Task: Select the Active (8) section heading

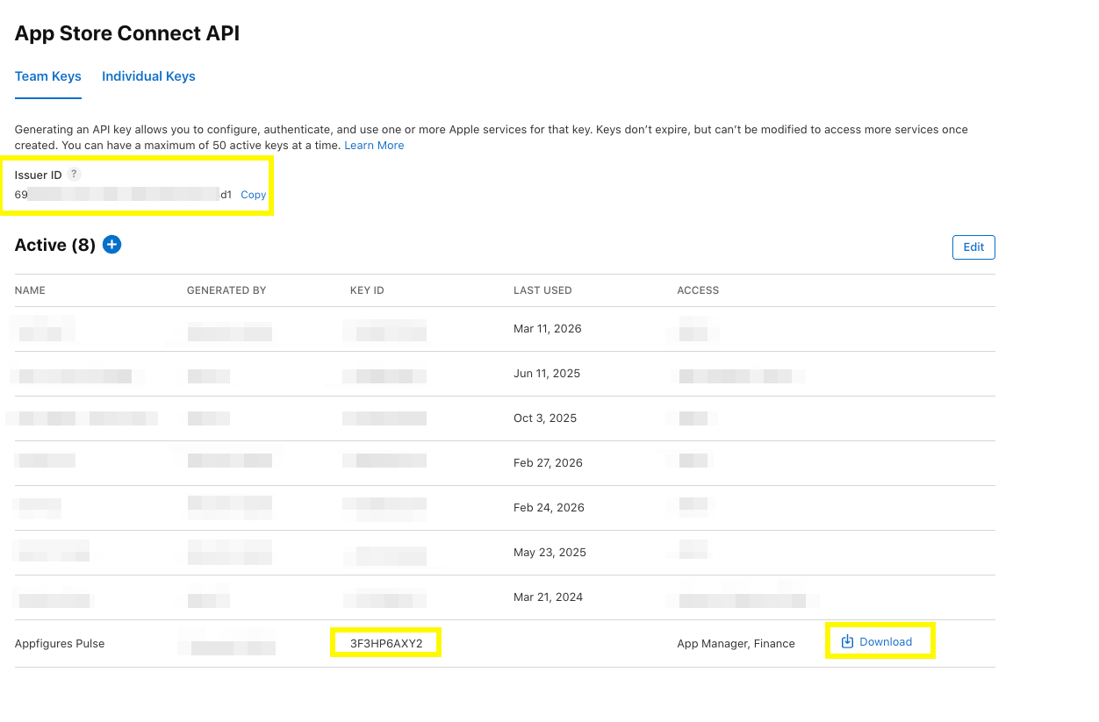Action: [x=55, y=245]
